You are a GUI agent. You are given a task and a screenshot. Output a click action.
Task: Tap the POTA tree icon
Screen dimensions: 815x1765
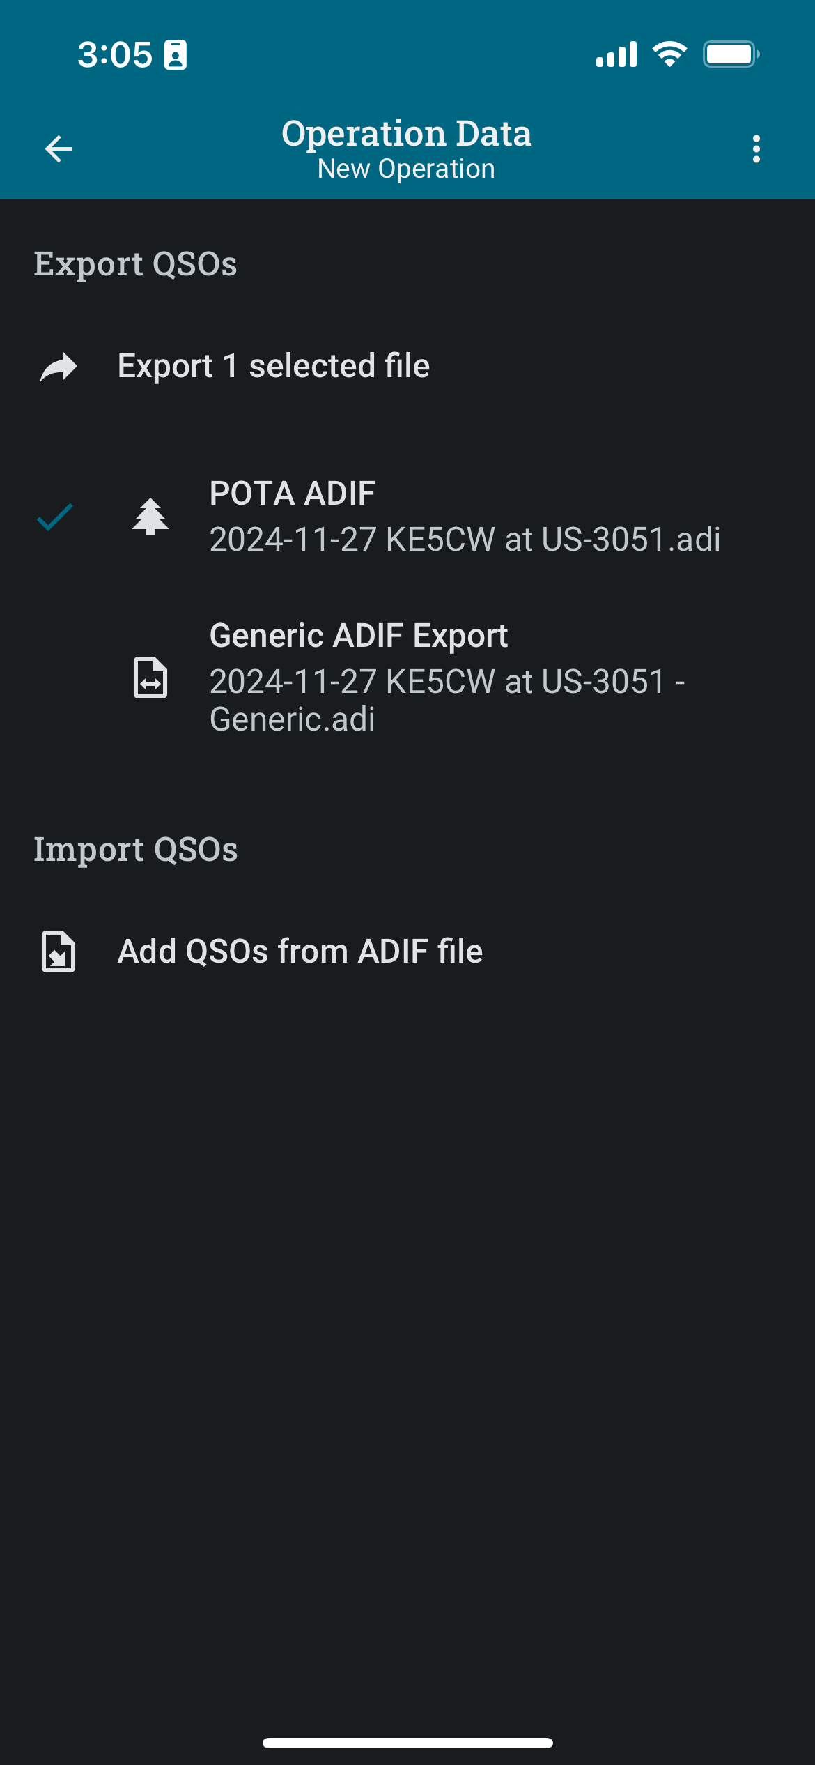150,517
